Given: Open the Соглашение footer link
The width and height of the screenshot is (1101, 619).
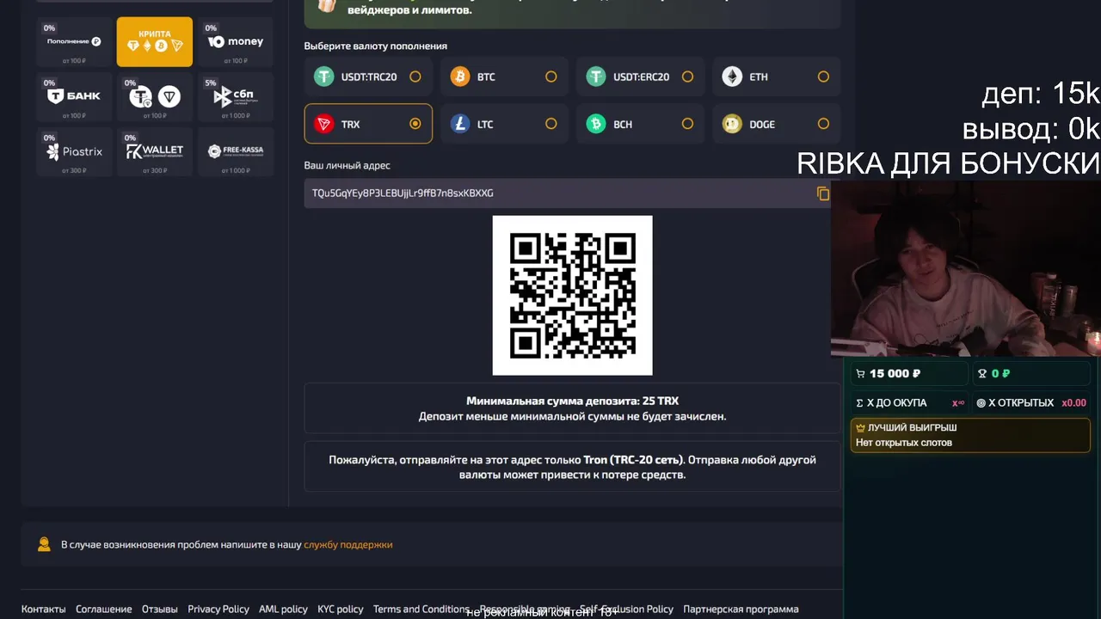Looking at the screenshot, I should (x=103, y=609).
